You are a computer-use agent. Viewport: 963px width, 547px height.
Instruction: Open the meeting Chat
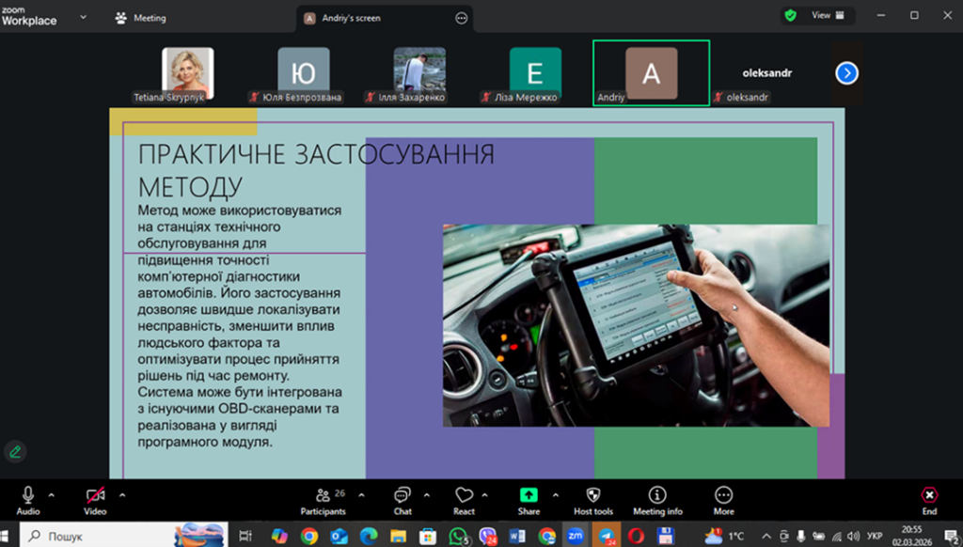(403, 499)
